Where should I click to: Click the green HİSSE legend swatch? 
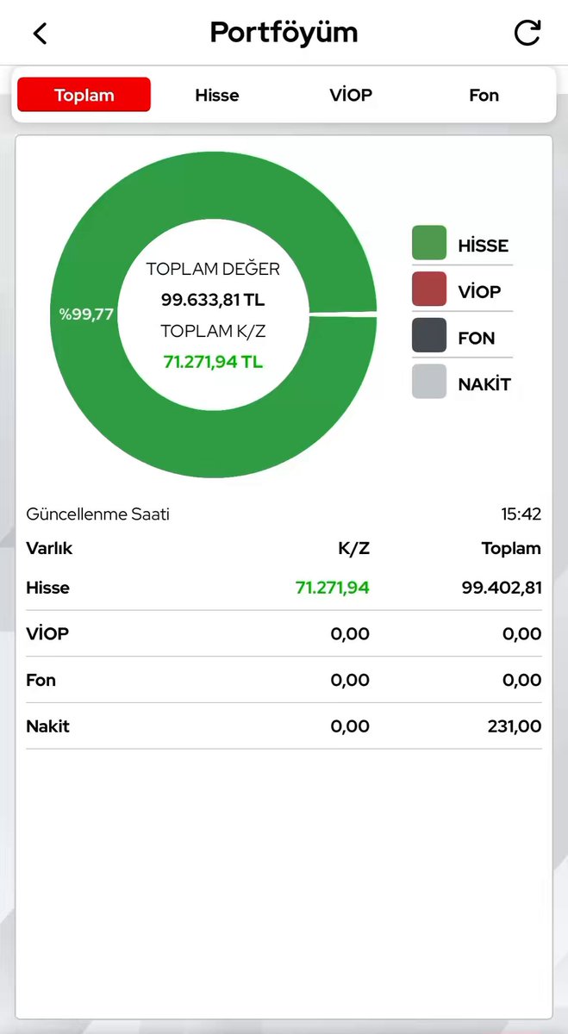(x=429, y=243)
